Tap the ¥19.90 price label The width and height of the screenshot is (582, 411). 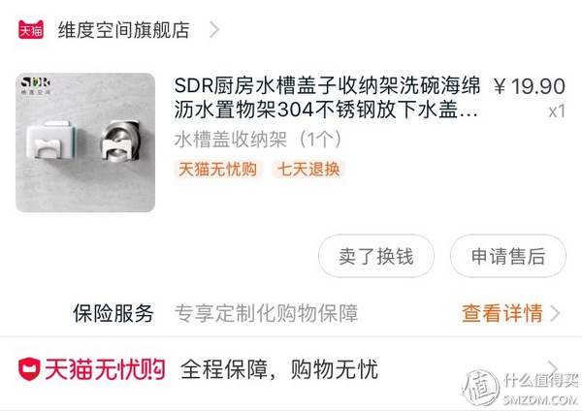click(530, 86)
